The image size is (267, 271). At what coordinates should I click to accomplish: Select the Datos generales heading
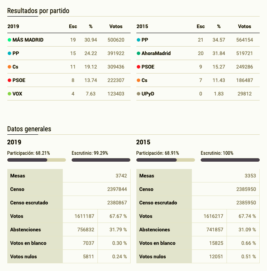(x=29, y=129)
